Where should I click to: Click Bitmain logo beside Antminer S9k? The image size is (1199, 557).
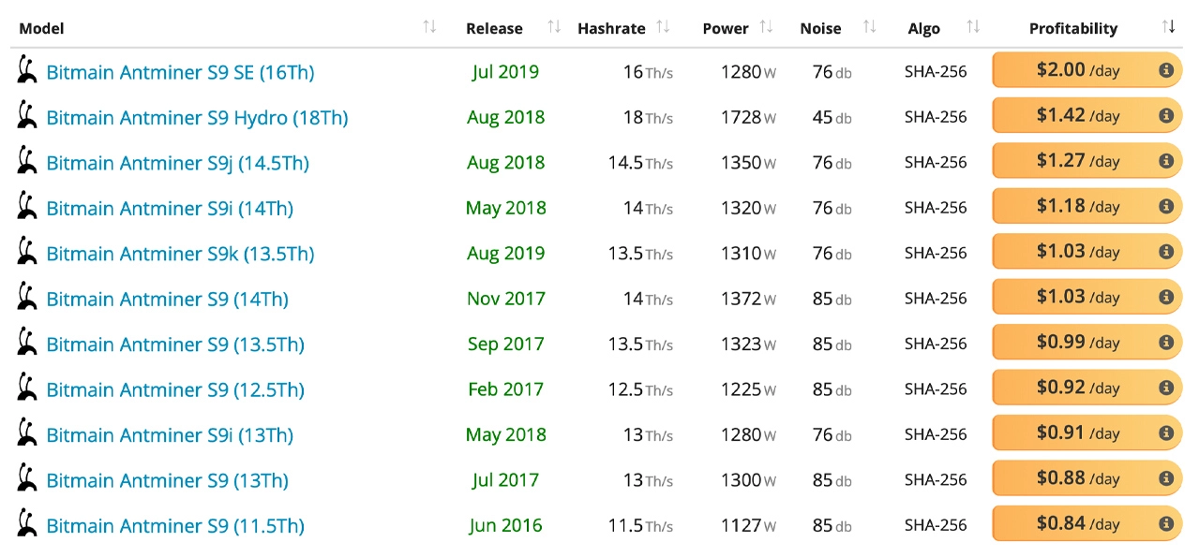coord(27,253)
